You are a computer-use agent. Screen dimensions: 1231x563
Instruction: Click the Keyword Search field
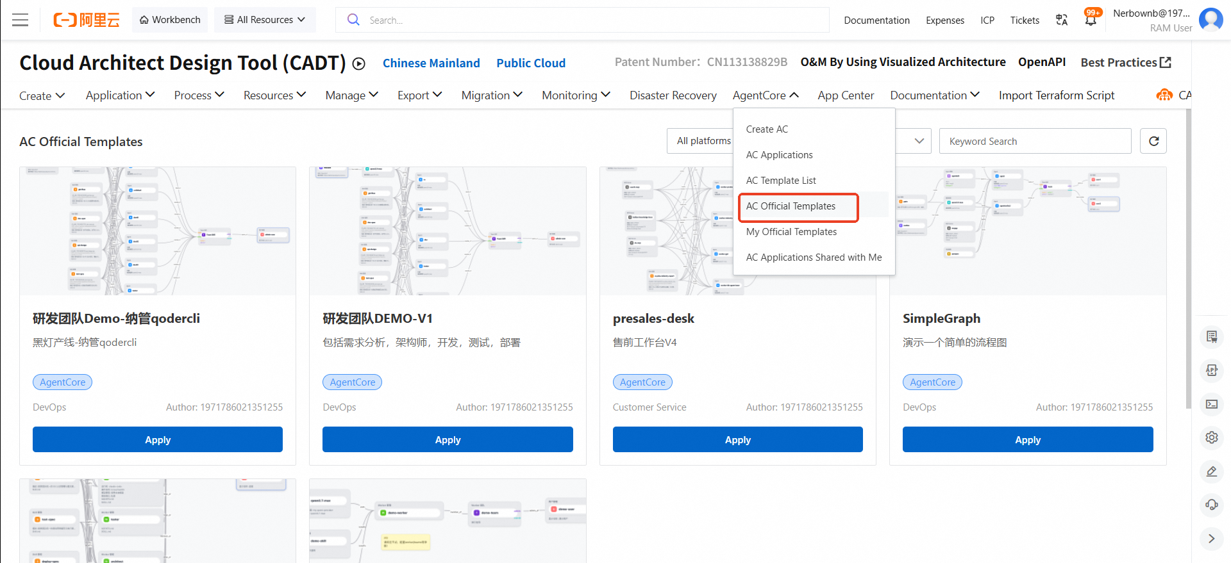click(x=1035, y=141)
